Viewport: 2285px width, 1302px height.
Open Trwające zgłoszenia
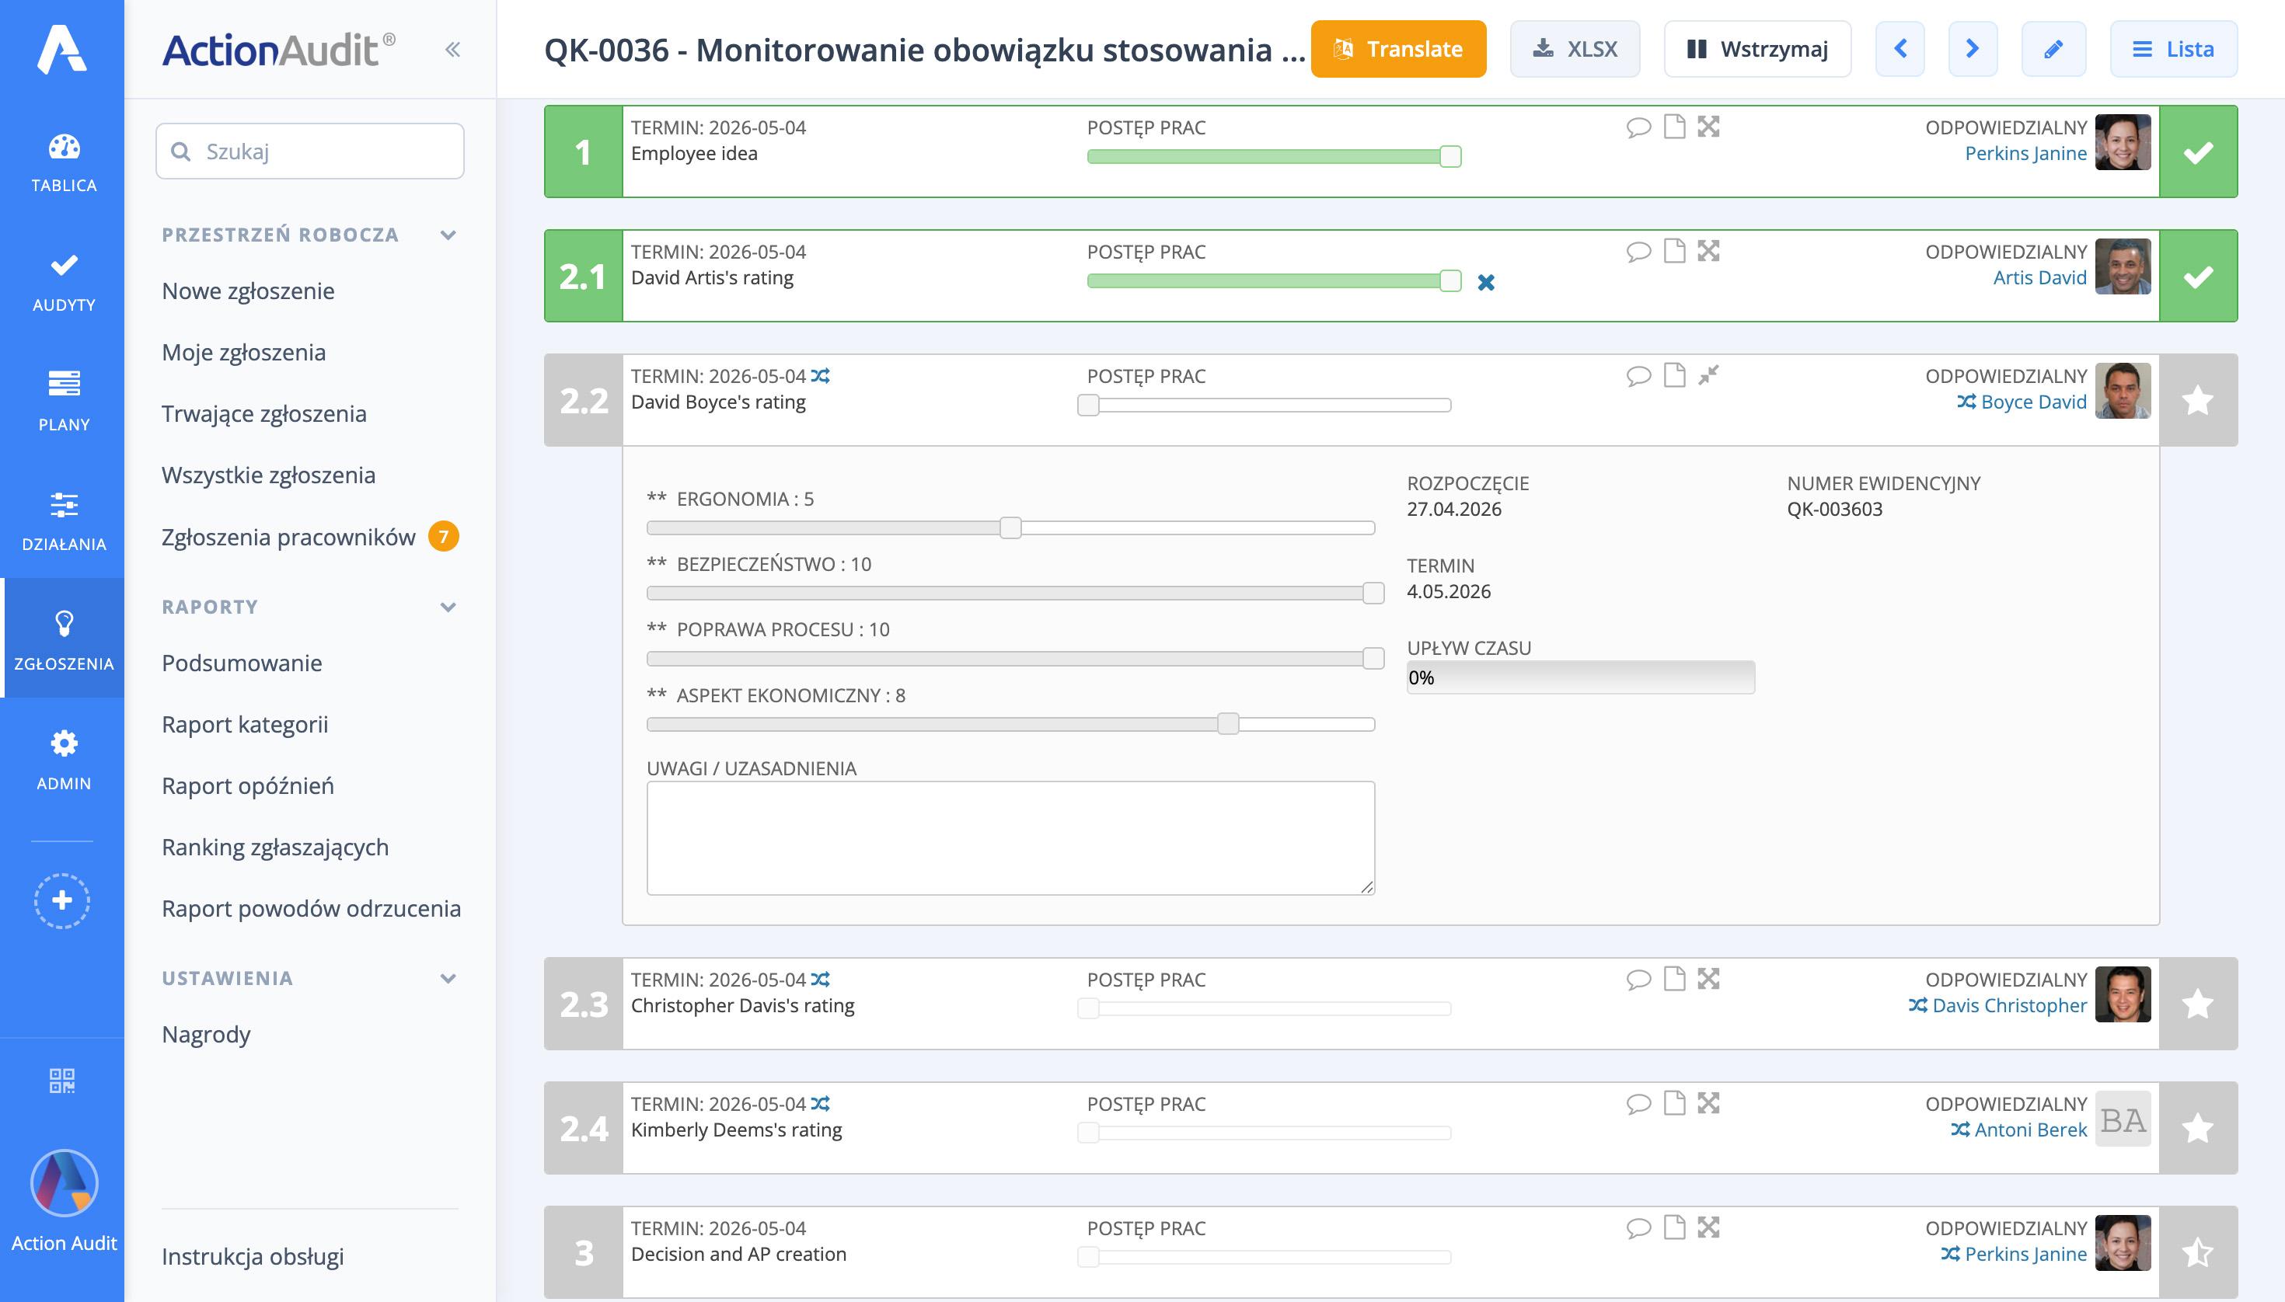[264, 414]
